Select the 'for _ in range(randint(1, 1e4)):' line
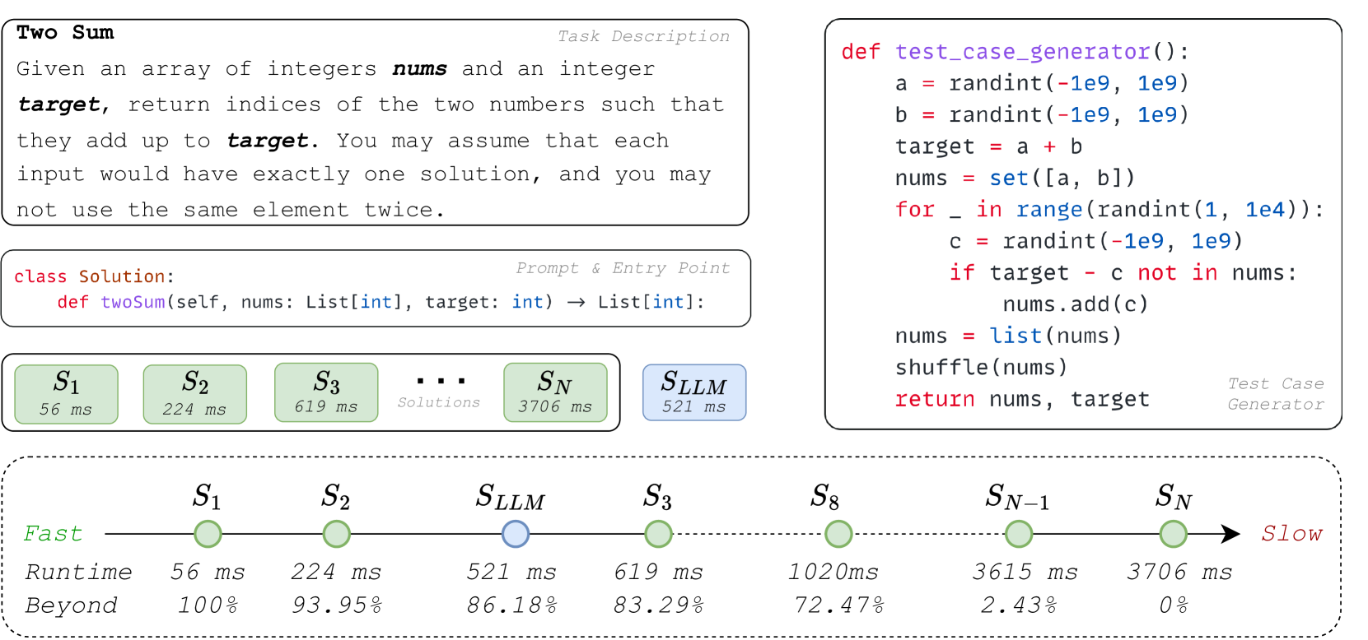1368x640 pixels. pos(1109,210)
